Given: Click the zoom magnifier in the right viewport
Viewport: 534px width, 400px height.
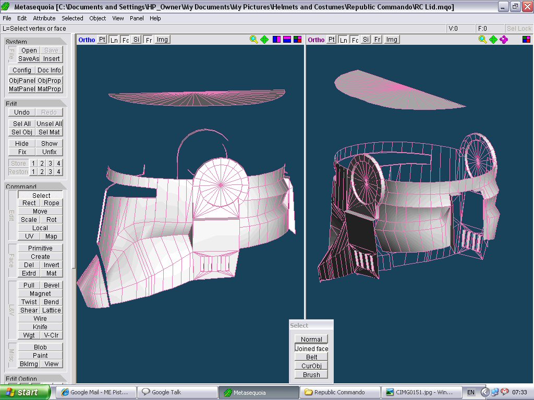Looking at the screenshot, I should click(482, 40).
